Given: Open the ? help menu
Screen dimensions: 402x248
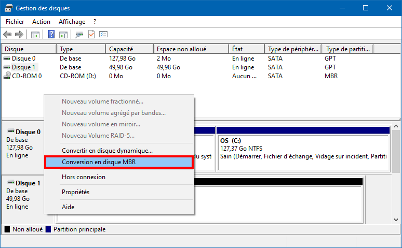Looking at the screenshot, I should (95, 22).
